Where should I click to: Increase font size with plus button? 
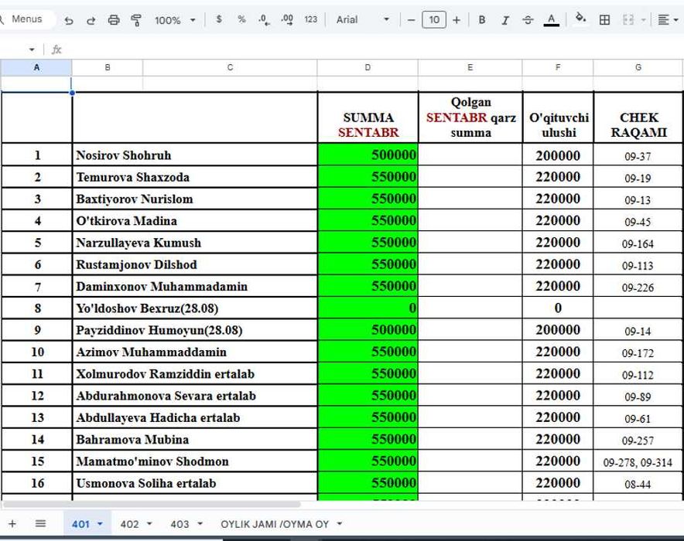457,20
